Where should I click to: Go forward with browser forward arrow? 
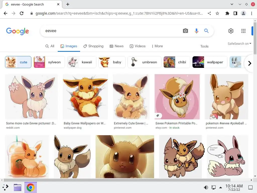(14, 13)
